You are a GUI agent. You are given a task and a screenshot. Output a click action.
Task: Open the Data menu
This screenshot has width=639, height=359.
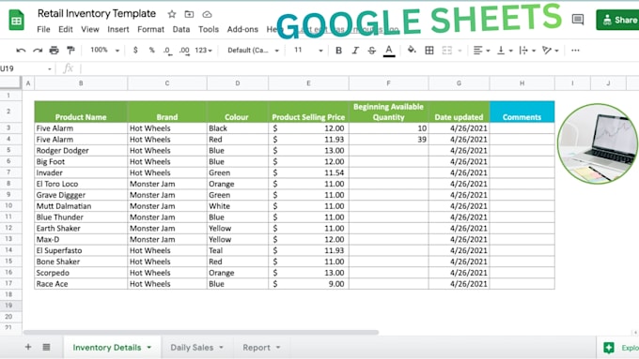pyautogui.click(x=181, y=29)
